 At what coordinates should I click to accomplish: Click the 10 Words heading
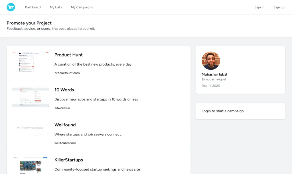coord(64,90)
